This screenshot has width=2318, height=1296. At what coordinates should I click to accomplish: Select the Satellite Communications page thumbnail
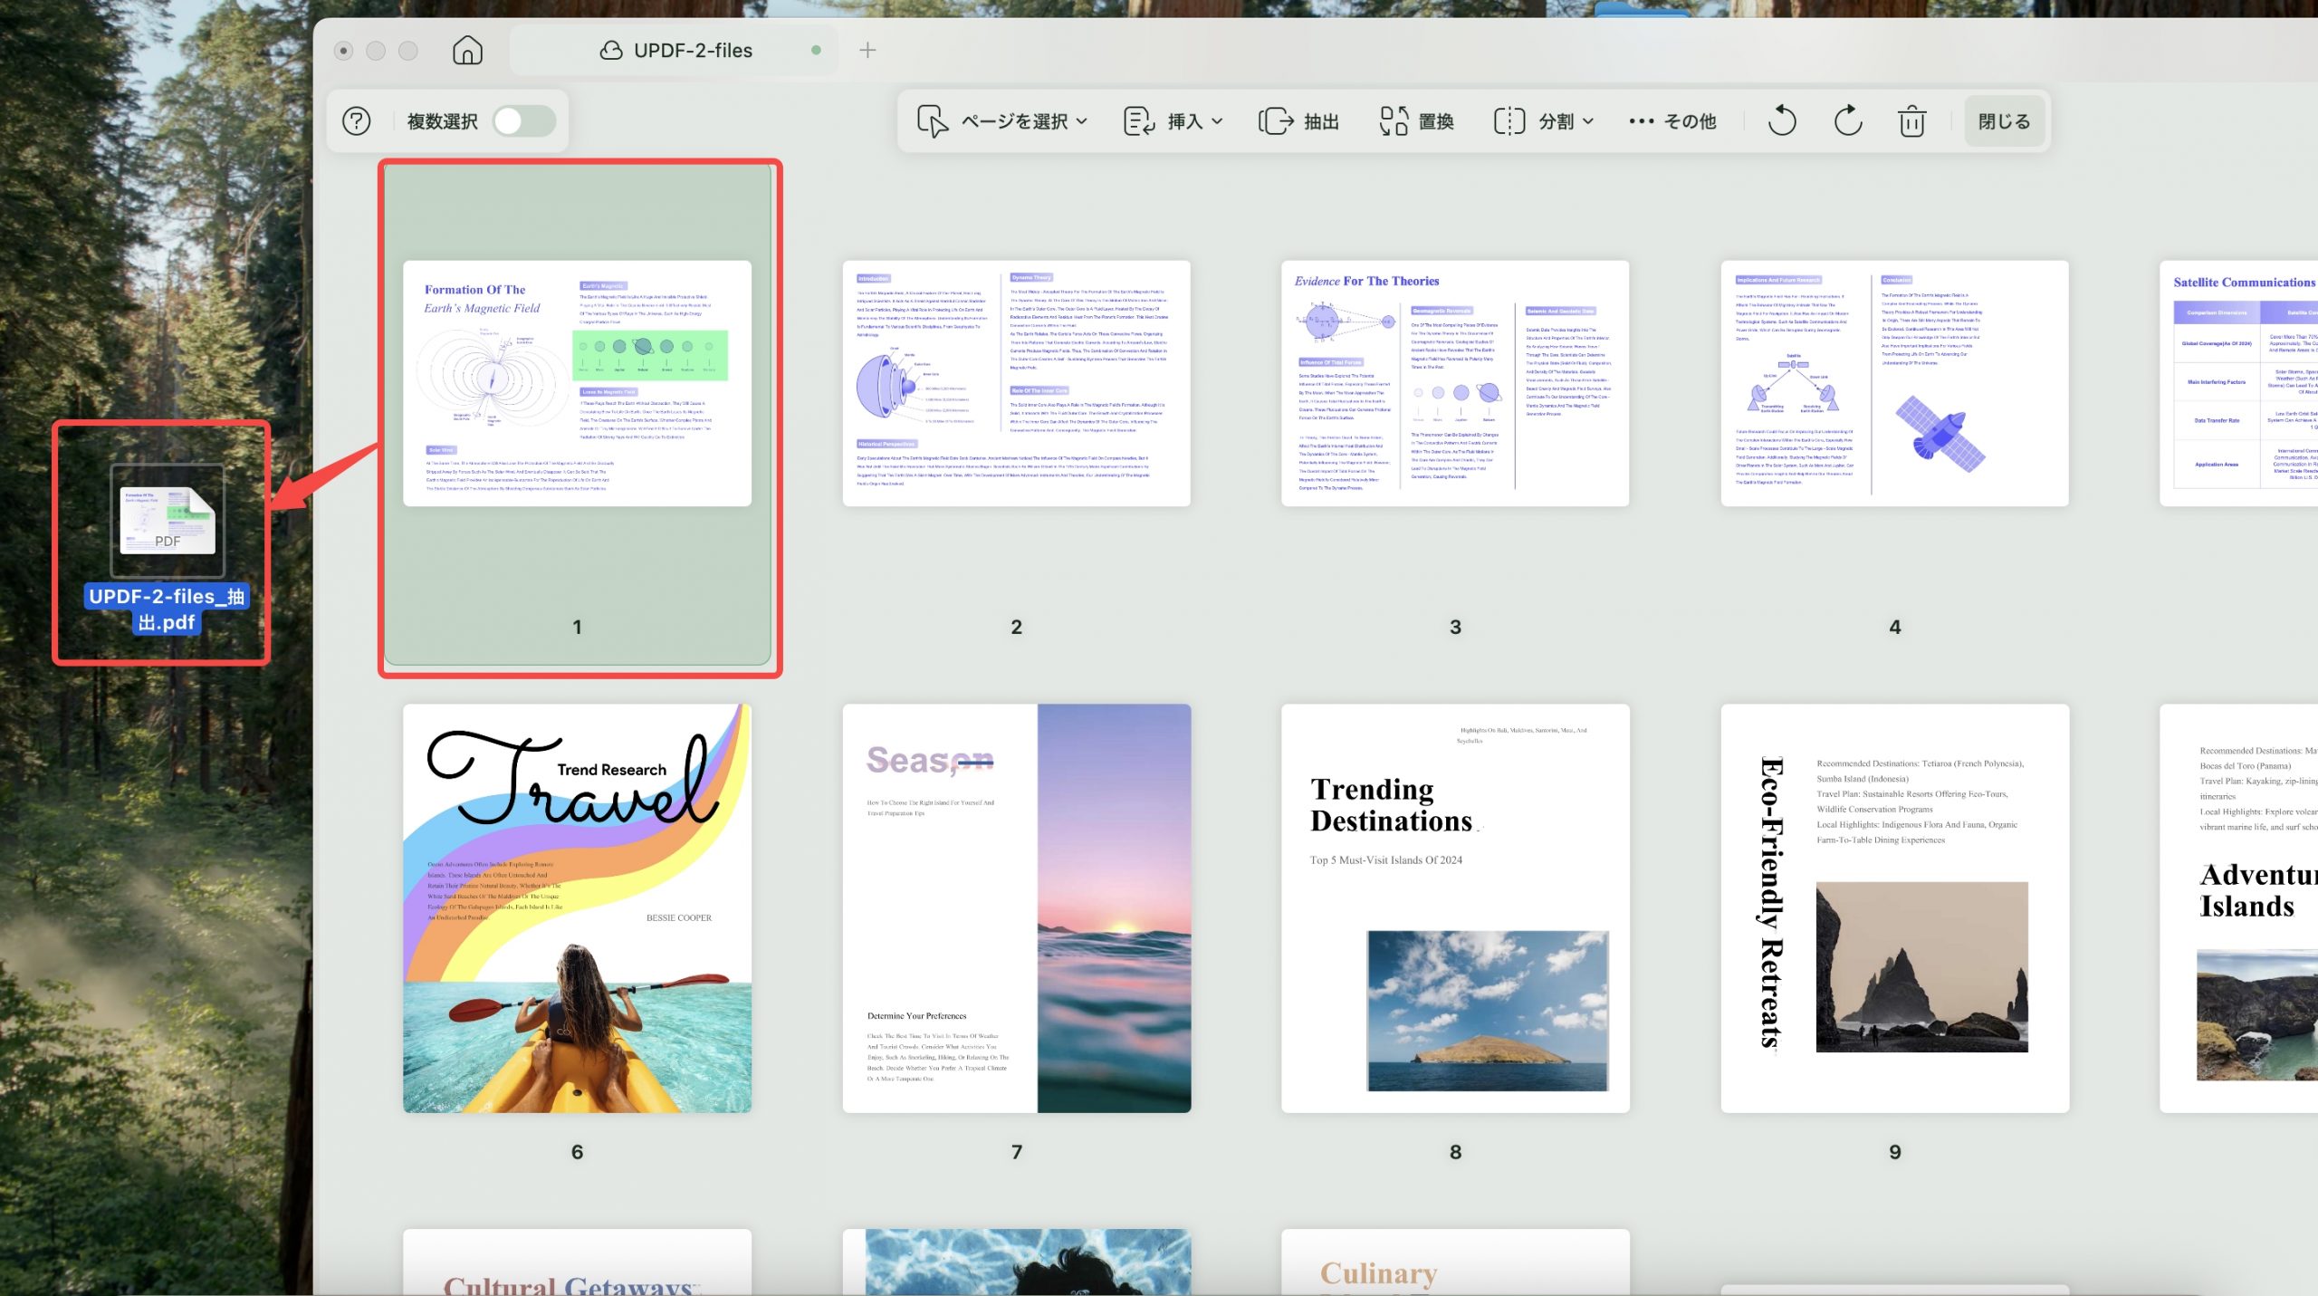[2238, 383]
